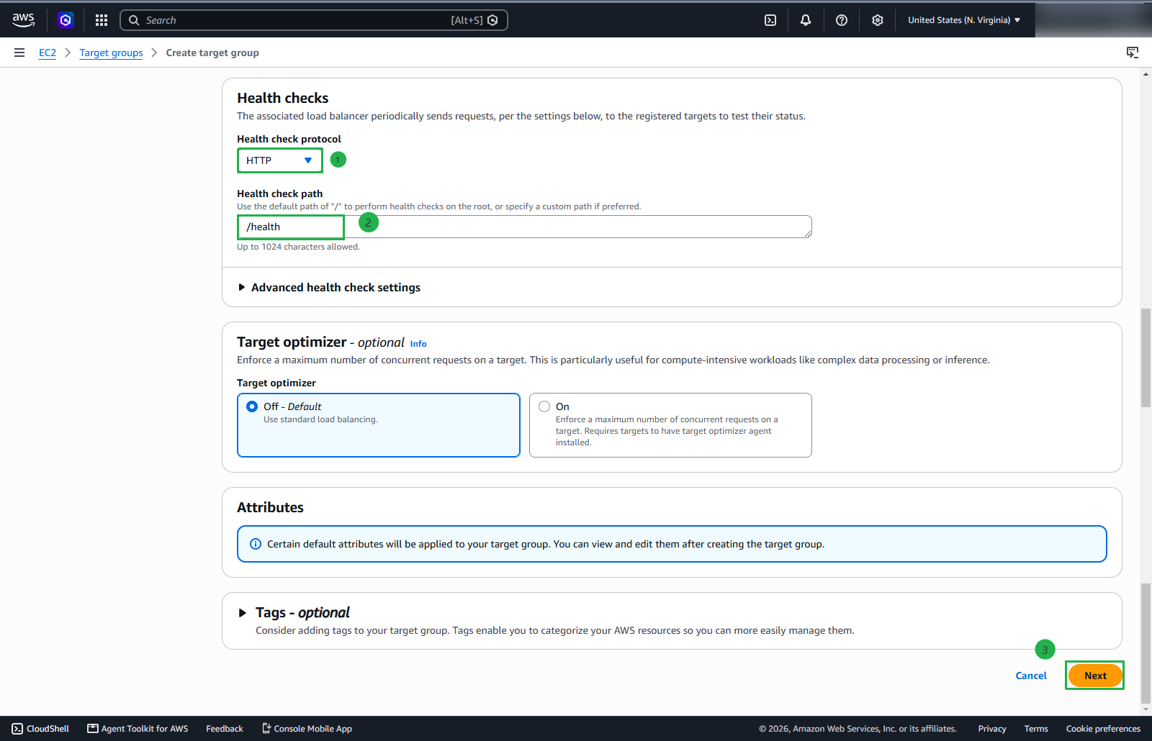Toggle the side navigation hamburger menu
This screenshot has width=1152, height=741.
19,53
